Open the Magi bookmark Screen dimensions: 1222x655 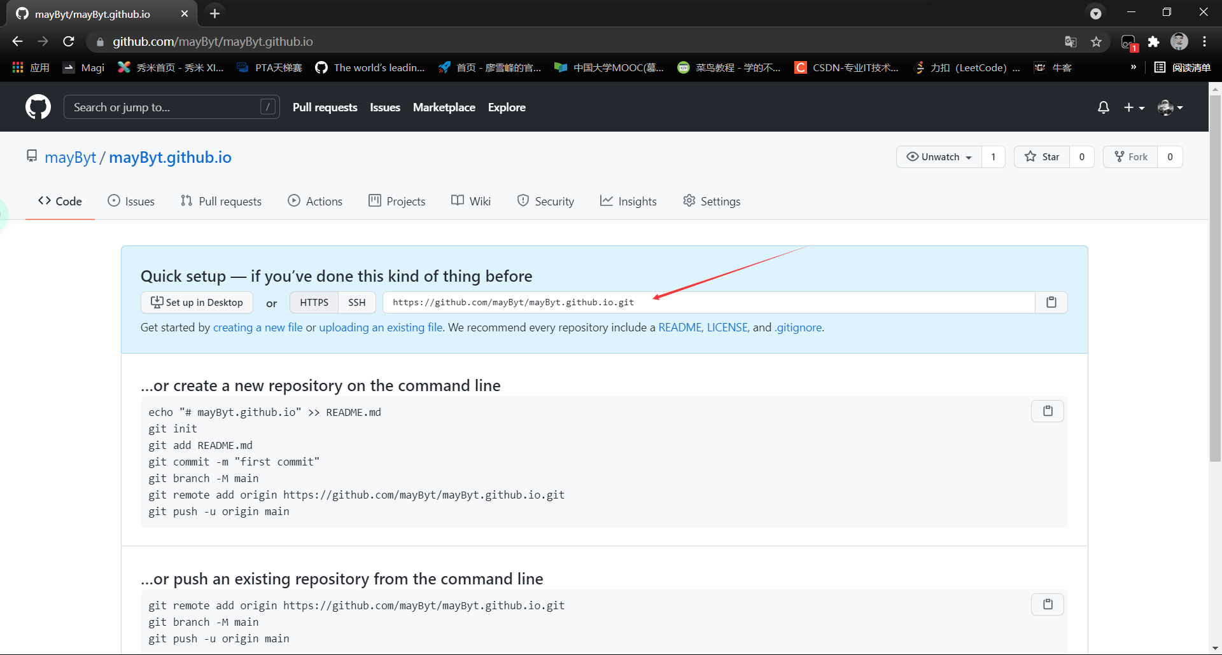(x=84, y=67)
